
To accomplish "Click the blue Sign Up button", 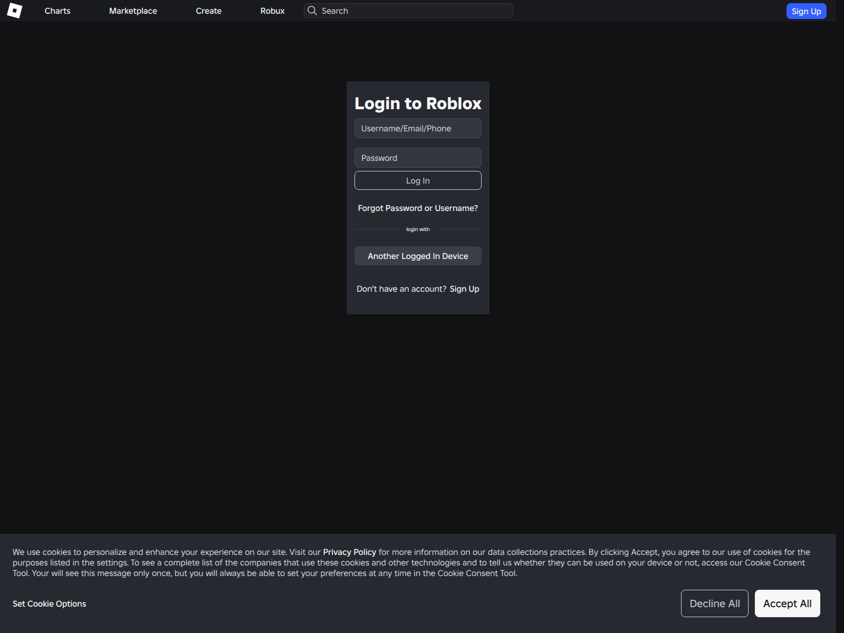I will 806,11.
